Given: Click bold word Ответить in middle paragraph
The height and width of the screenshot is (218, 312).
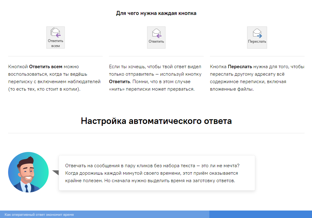Looking at the screenshot, I should (119, 82).
